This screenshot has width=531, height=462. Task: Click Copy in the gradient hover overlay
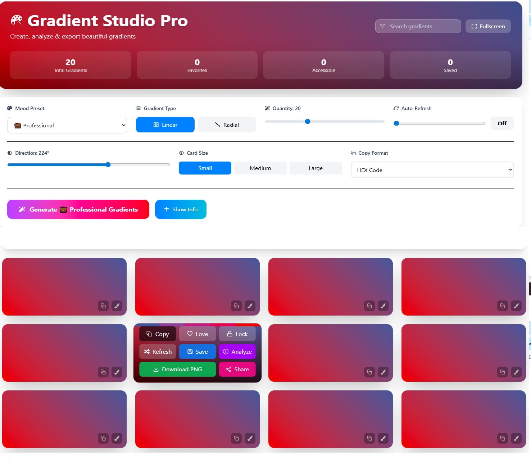[157, 334]
